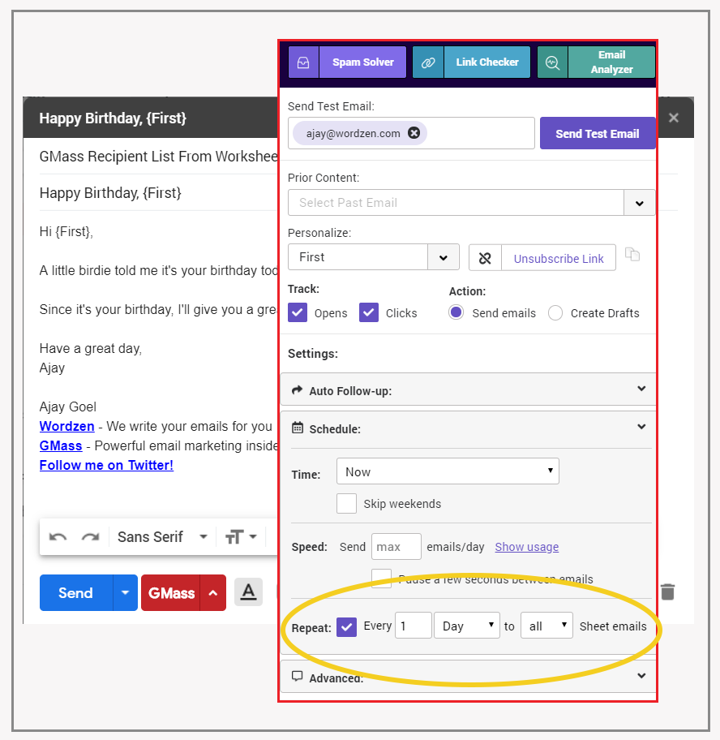The width and height of the screenshot is (720, 740).
Task: Click the Email Analyzer magnifier icon
Action: coord(552,62)
